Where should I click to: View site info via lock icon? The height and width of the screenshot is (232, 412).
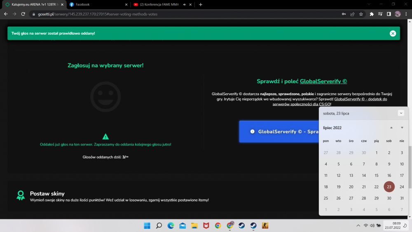pyautogui.click(x=34, y=14)
